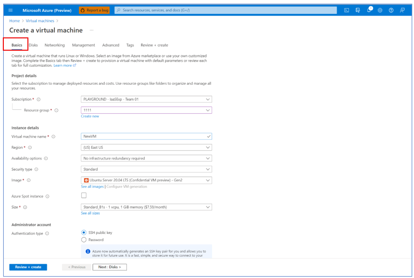Viewport: 414px width, 278px height.
Task: Show info for Security type
Action: [36, 170]
